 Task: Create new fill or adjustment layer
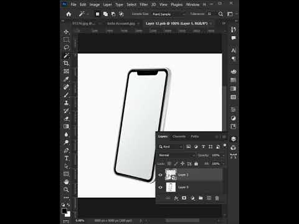pos(192,198)
